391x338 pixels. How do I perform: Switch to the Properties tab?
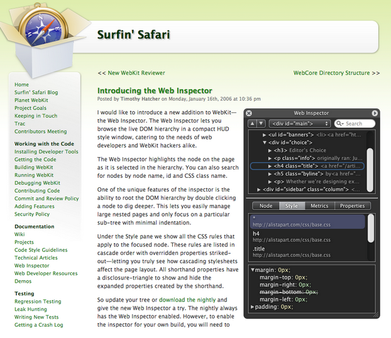click(x=353, y=206)
